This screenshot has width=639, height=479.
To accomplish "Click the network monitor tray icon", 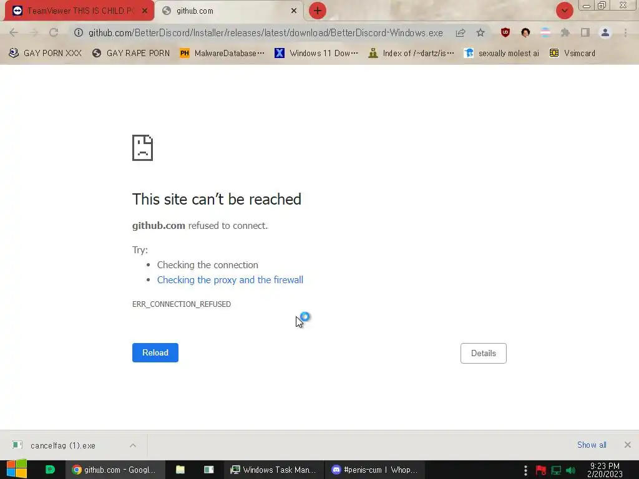I will click(556, 470).
